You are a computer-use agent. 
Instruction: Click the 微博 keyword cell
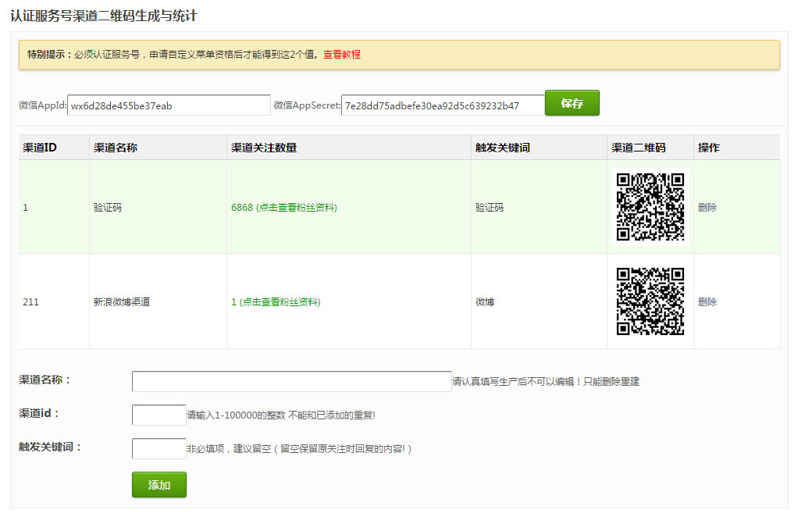[484, 302]
